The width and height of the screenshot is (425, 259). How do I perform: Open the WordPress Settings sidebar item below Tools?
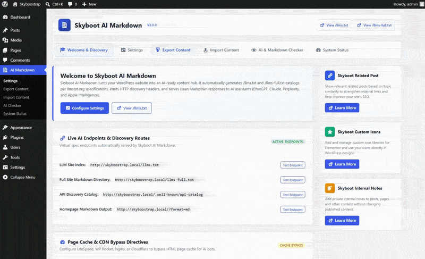pyautogui.click(x=23, y=168)
